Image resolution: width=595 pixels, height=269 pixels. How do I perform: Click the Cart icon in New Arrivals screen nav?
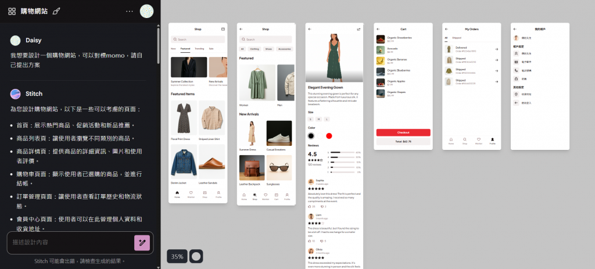pos(276,196)
